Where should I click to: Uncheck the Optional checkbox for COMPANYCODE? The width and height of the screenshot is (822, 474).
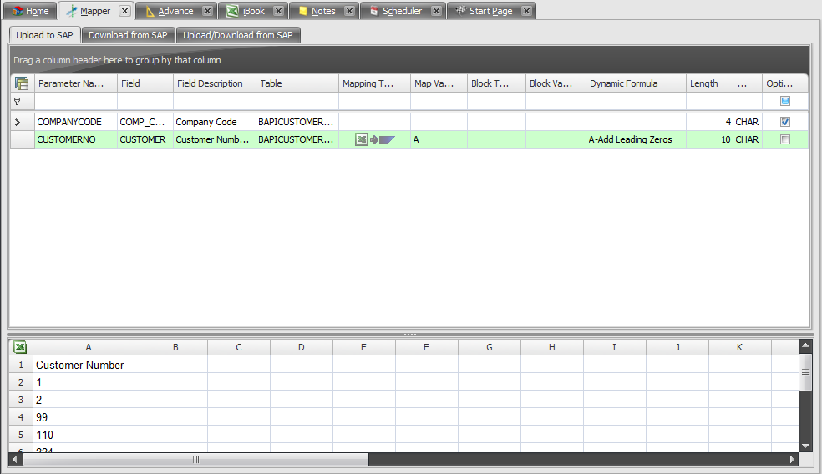(x=784, y=122)
